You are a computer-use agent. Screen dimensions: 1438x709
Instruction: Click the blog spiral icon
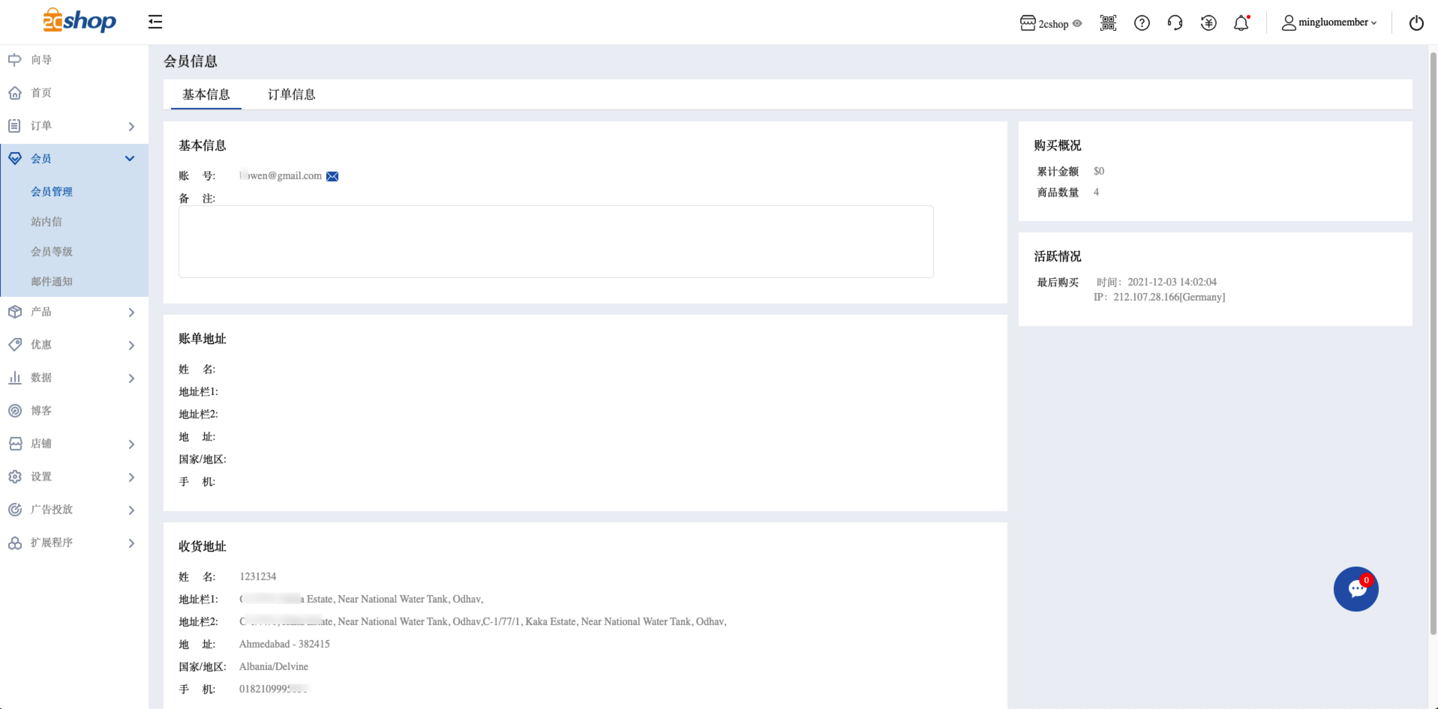[x=15, y=411]
